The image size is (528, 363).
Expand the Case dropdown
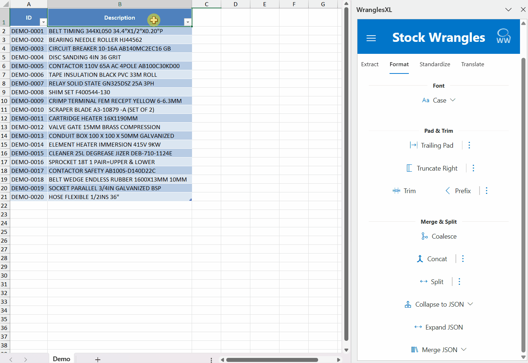point(453,100)
